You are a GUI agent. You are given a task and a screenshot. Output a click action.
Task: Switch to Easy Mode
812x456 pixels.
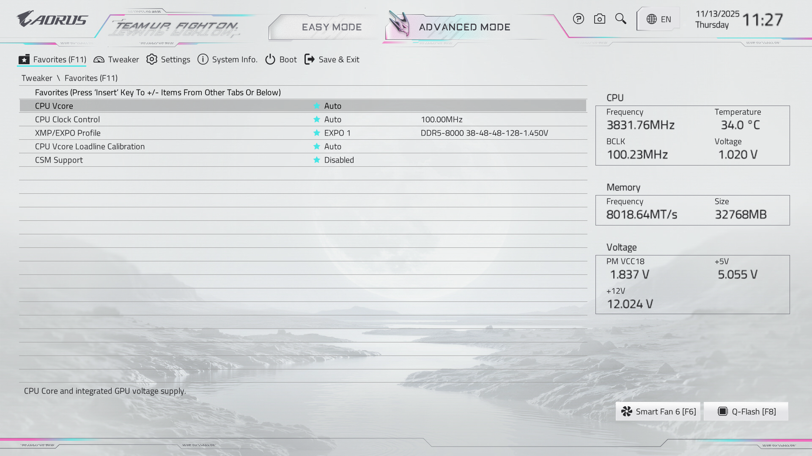(332, 27)
